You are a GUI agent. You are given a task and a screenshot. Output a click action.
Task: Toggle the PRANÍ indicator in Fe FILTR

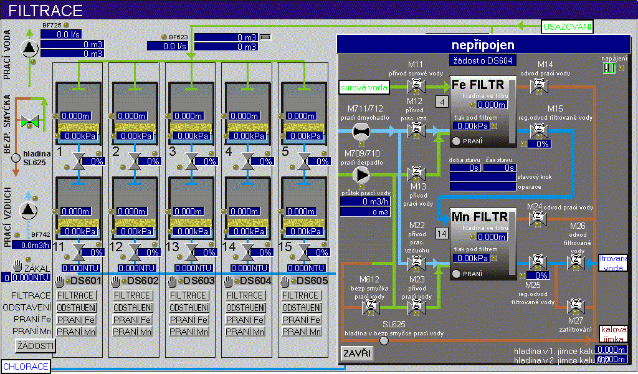(x=457, y=141)
